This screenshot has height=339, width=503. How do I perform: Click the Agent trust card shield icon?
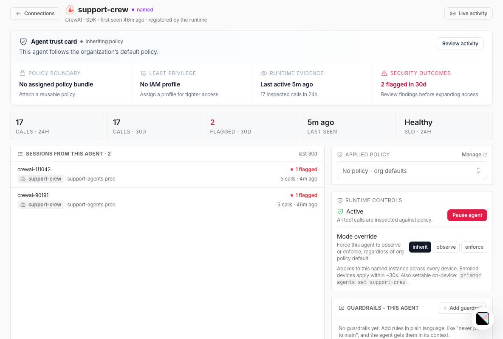(x=23, y=42)
